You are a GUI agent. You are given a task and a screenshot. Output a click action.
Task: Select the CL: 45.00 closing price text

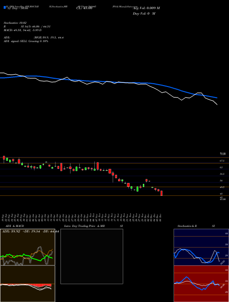(84, 8)
